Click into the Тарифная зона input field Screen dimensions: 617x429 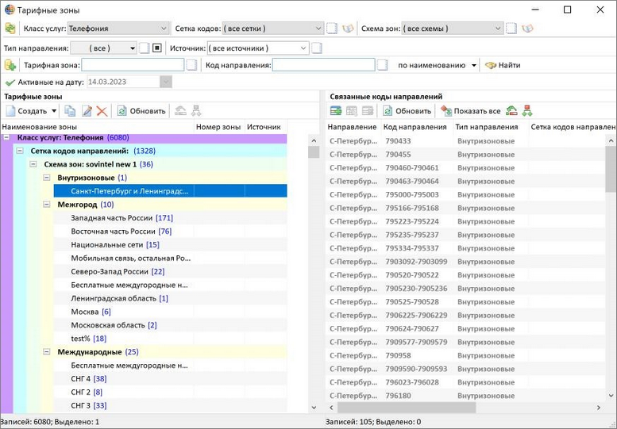coord(133,65)
